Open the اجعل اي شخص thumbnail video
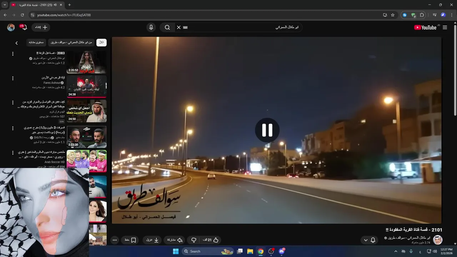Image resolution: width=457 pixels, height=257 pixels. (x=87, y=111)
